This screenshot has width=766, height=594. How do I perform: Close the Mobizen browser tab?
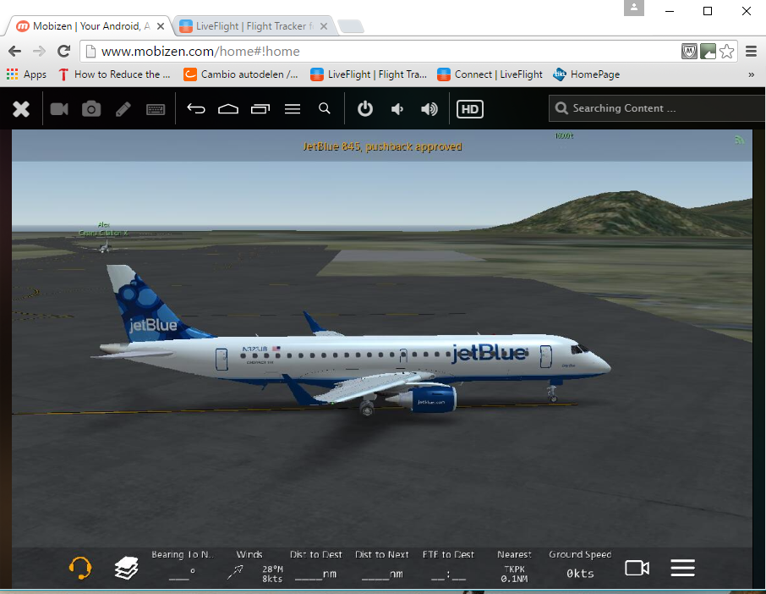pyautogui.click(x=161, y=26)
